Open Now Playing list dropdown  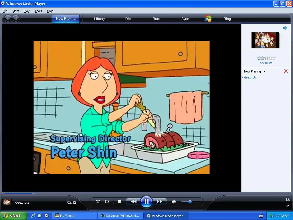click(264, 71)
